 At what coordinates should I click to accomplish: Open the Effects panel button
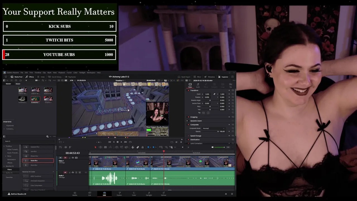[30, 77]
